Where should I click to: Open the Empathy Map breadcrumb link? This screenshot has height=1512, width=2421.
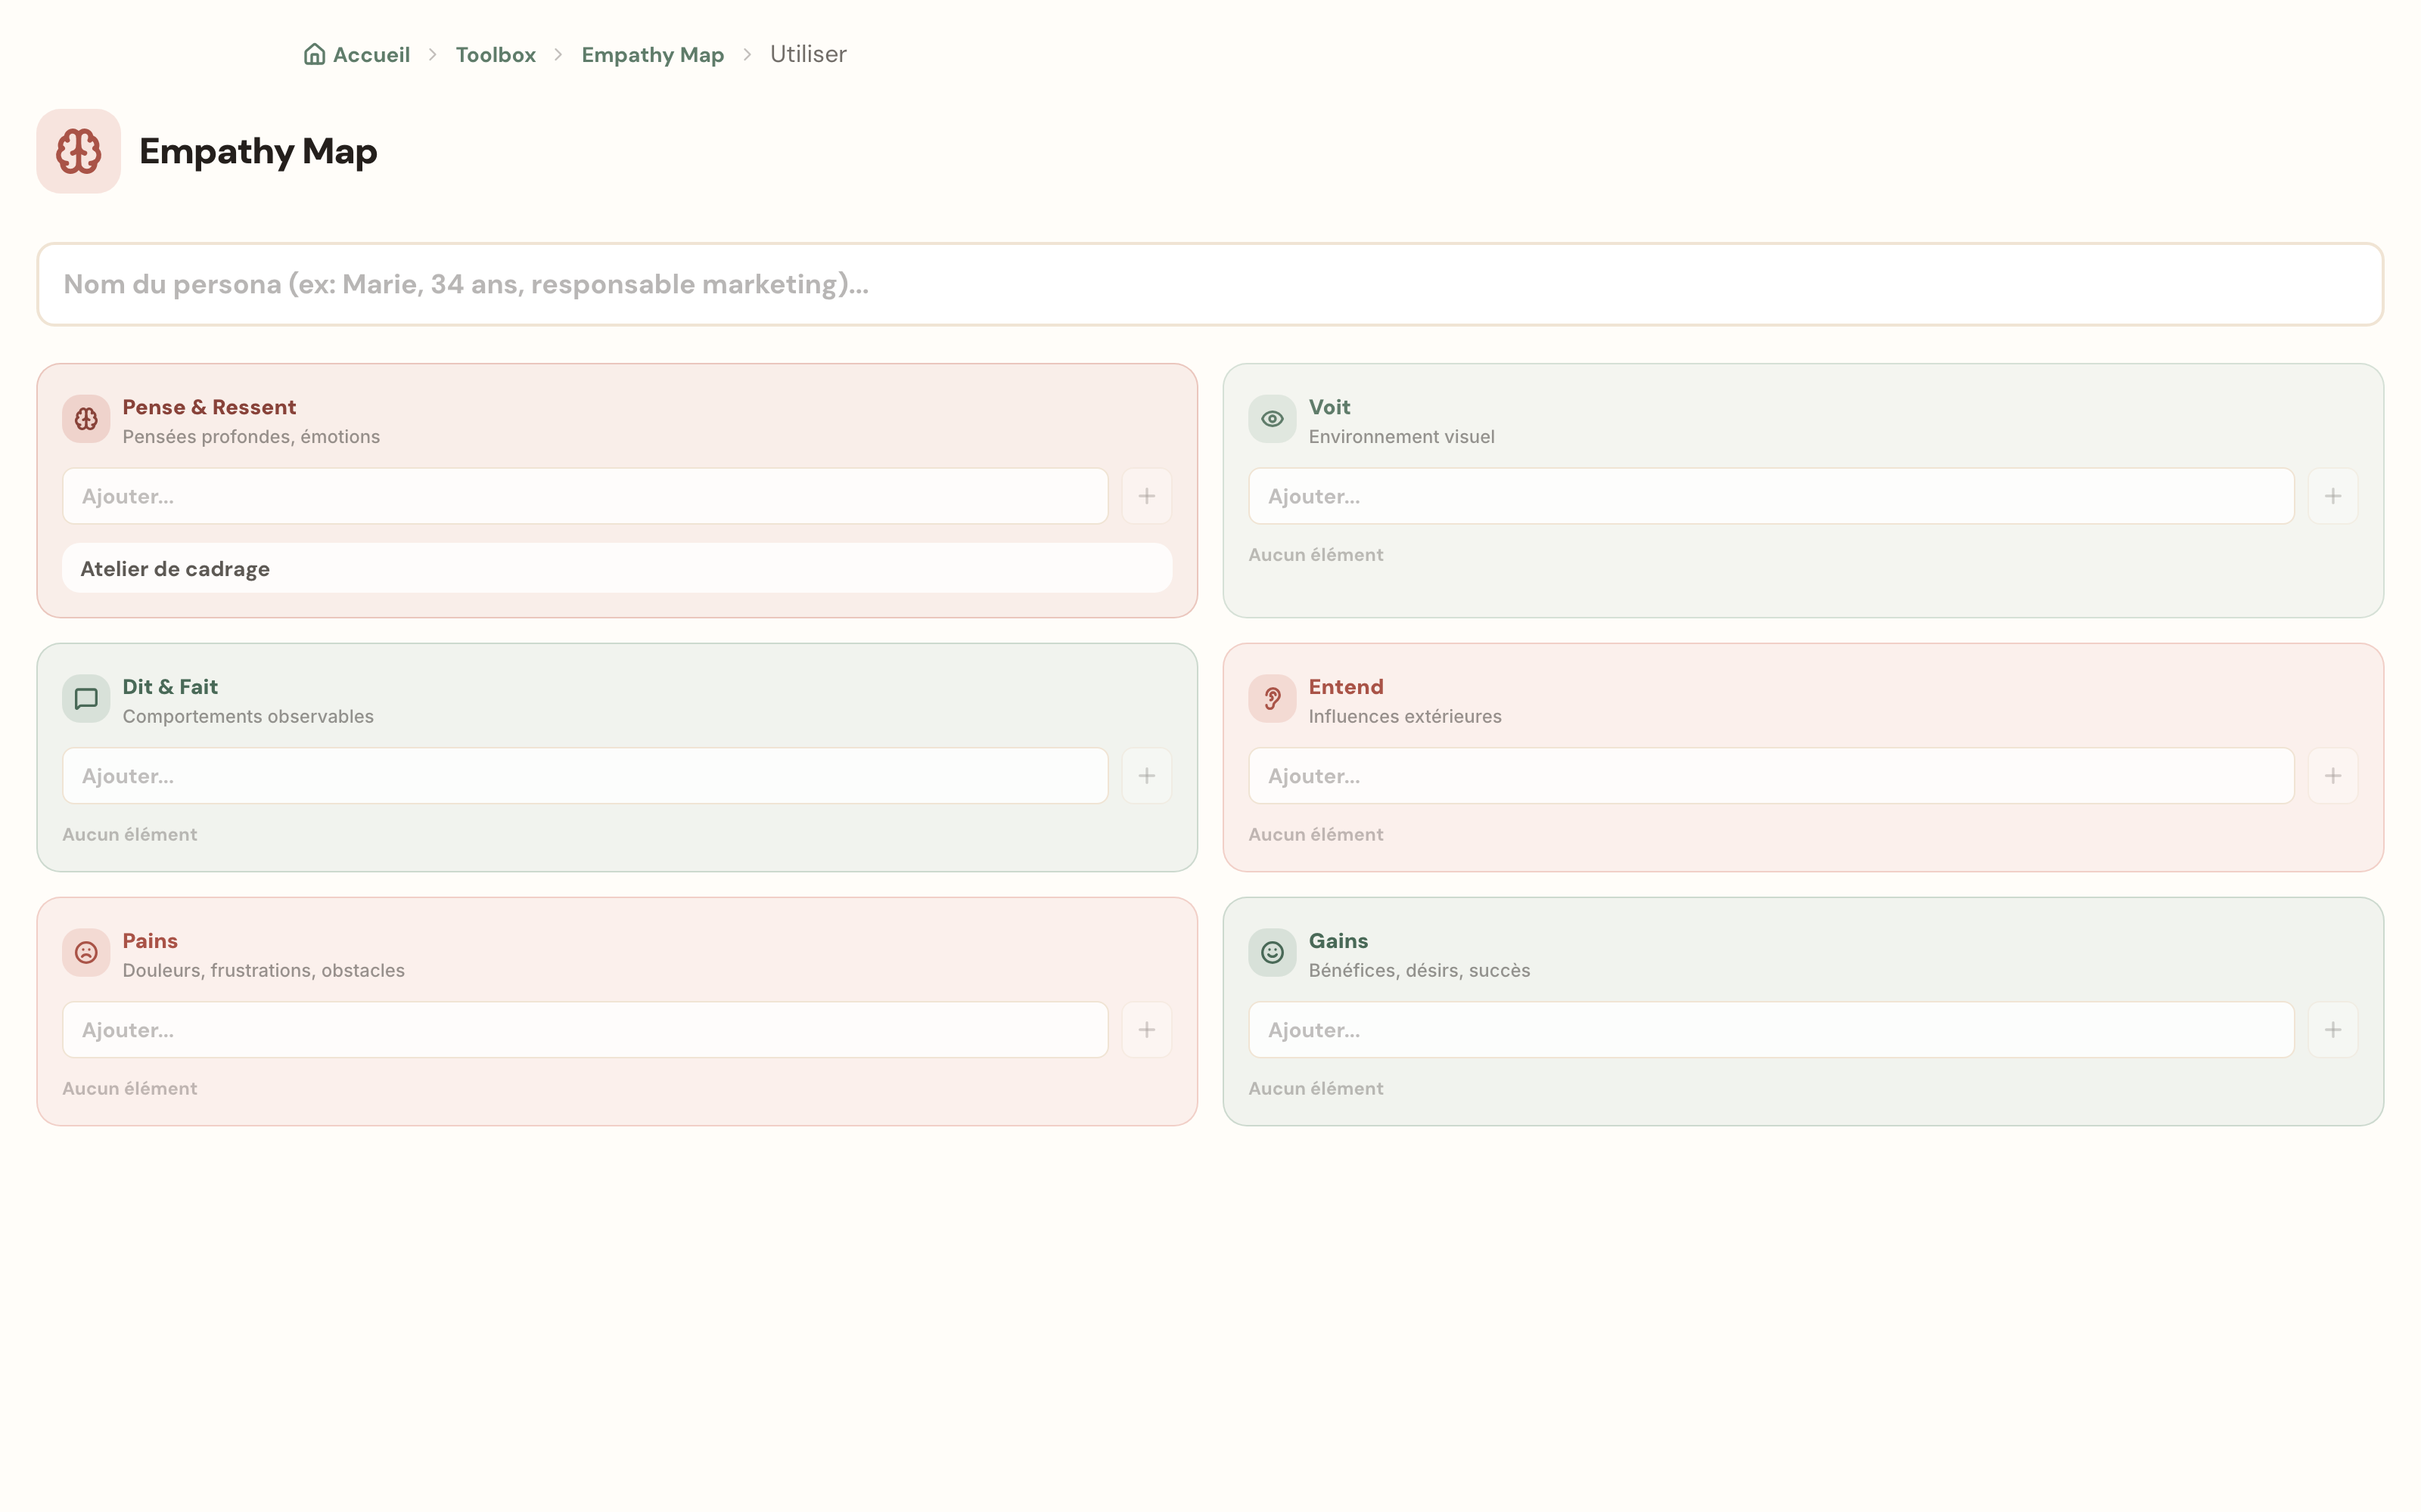[652, 54]
